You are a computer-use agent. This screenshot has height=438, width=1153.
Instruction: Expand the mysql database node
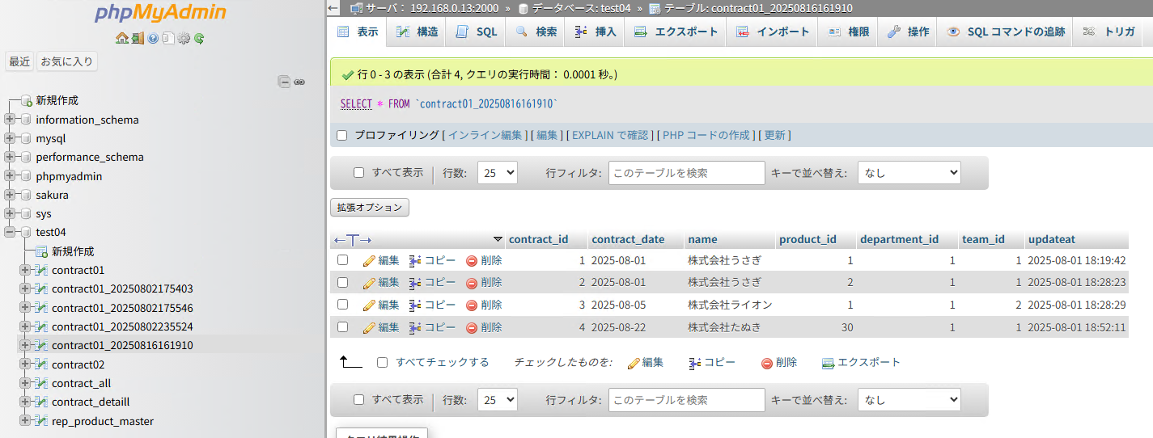[x=10, y=138]
